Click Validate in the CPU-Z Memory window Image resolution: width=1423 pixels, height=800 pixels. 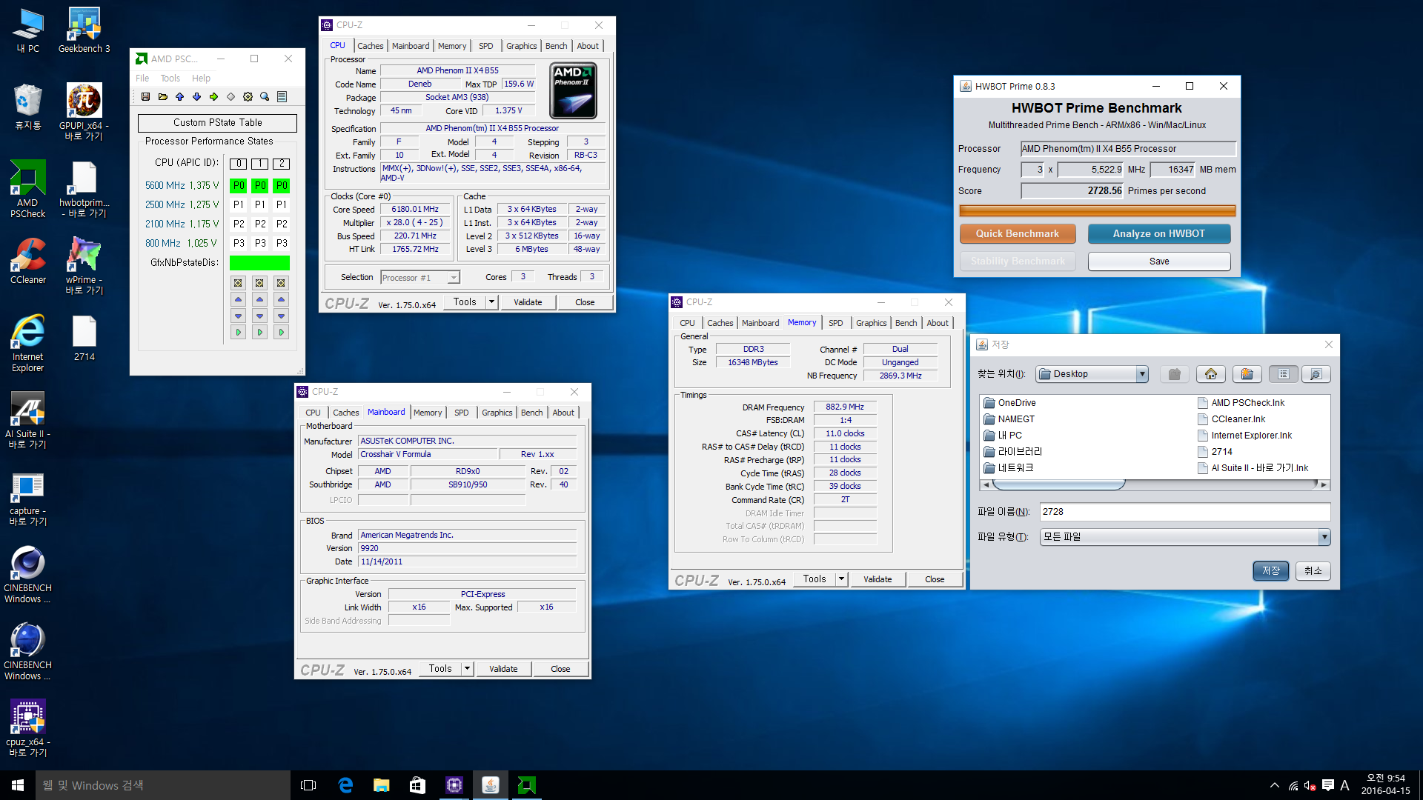(x=878, y=579)
